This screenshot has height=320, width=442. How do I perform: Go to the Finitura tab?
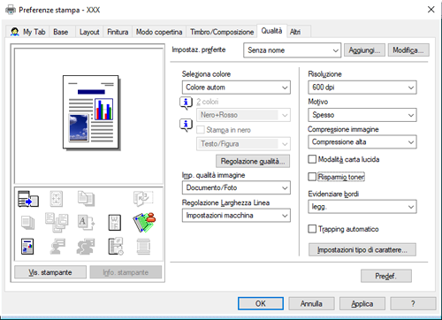pos(118,32)
